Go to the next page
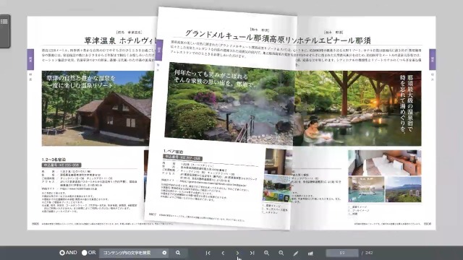Screen dimensions: 463x260 click(x=238, y=253)
